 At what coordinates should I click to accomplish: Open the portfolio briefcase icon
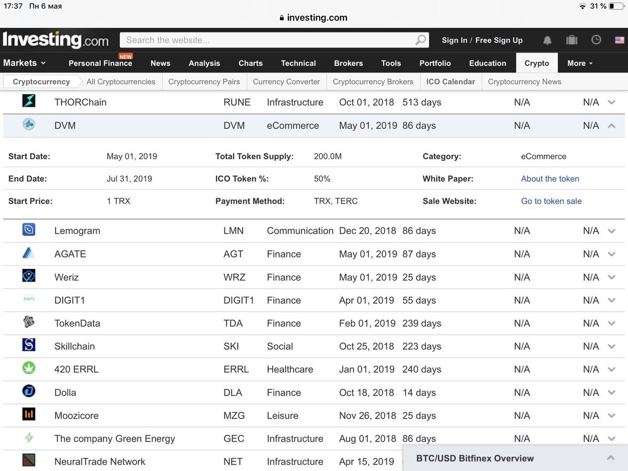(571, 40)
